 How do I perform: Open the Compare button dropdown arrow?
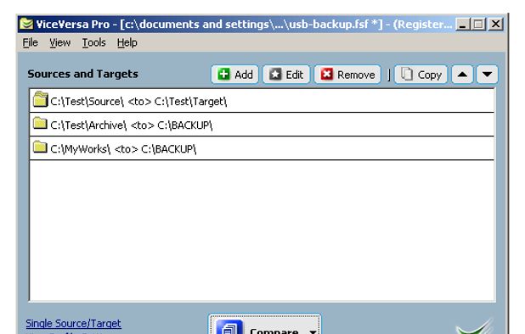pos(313,331)
